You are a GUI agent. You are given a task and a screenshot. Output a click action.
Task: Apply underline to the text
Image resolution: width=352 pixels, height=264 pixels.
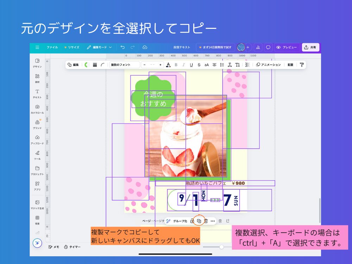[x=191, y=65]
